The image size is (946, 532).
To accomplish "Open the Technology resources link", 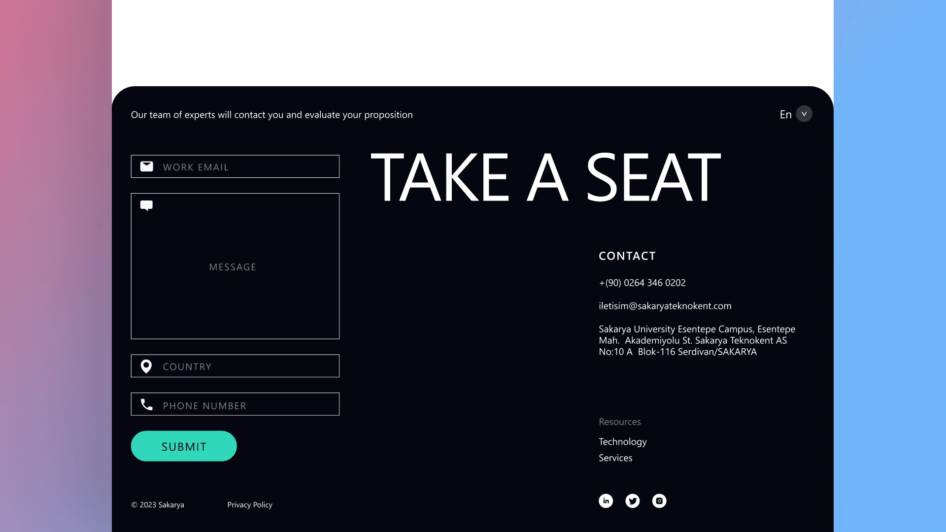I will pyautogui.click(x=623, y=442).
